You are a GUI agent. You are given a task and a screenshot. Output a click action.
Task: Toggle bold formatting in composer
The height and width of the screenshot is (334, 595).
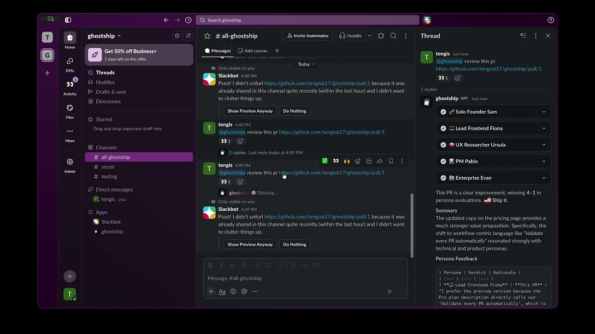click(x=210, y=265)
